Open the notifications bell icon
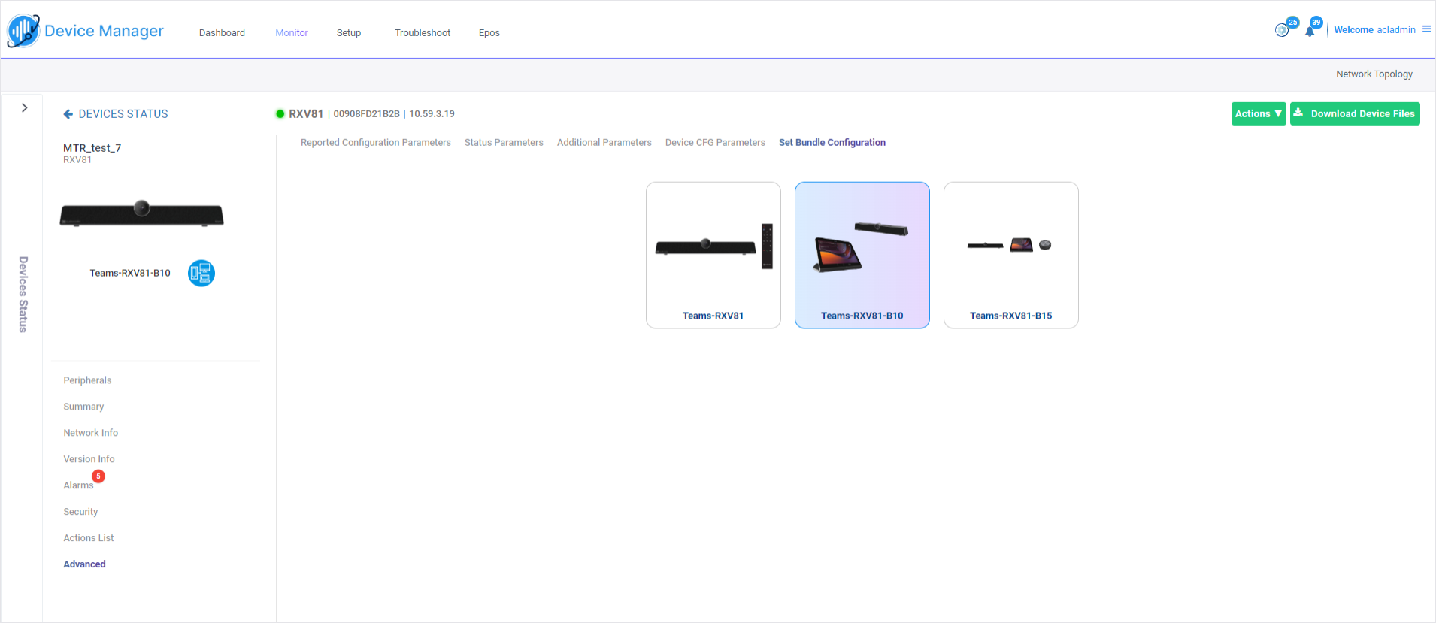 (x=1310, y=31)
